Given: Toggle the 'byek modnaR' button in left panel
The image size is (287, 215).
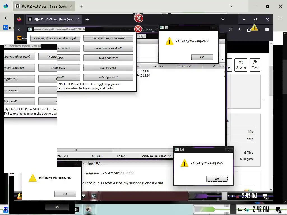Looking at the screenshot, I should tap(20, 68).
